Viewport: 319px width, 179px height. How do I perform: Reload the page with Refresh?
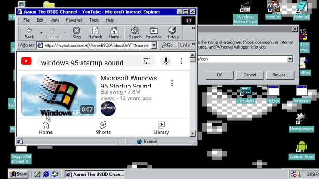[95, 33]
